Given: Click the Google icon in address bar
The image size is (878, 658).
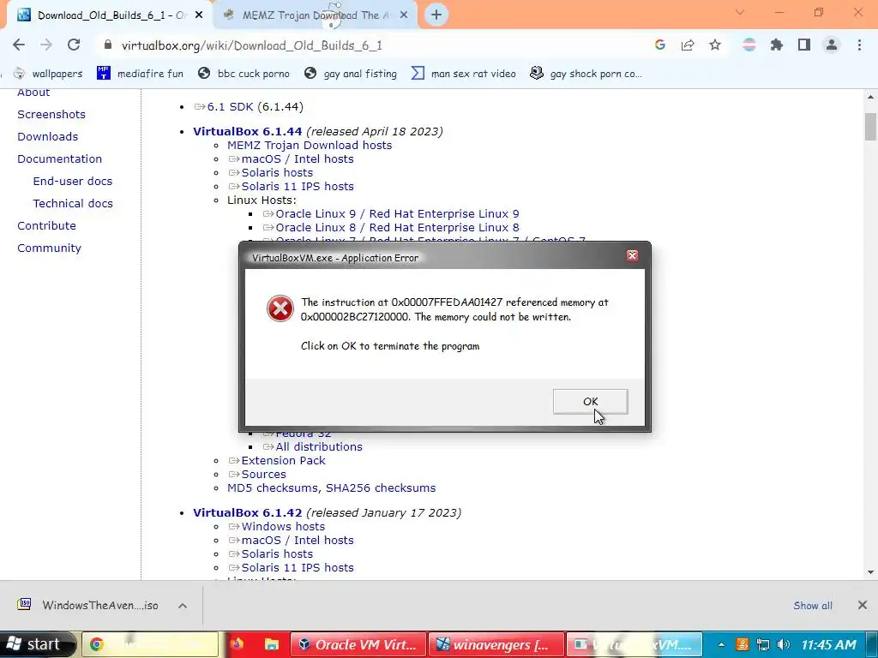Looking at the screenshot, I should (660, 45).
